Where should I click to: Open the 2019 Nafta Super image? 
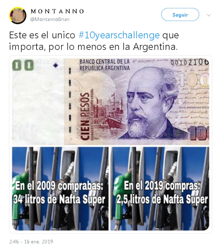coord(160,189)
